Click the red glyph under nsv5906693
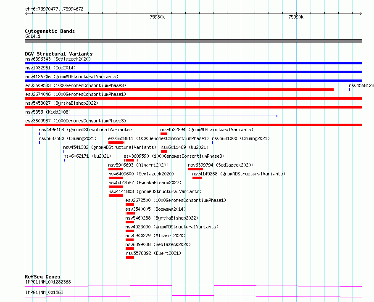 pyautogui.click(x=116, y=169)
